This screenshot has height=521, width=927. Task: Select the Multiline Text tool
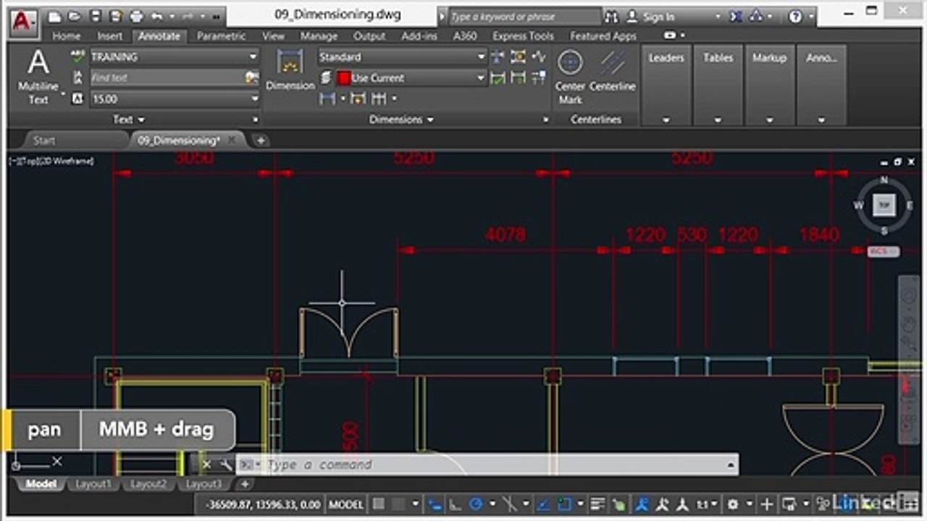(x=38, y=78)
